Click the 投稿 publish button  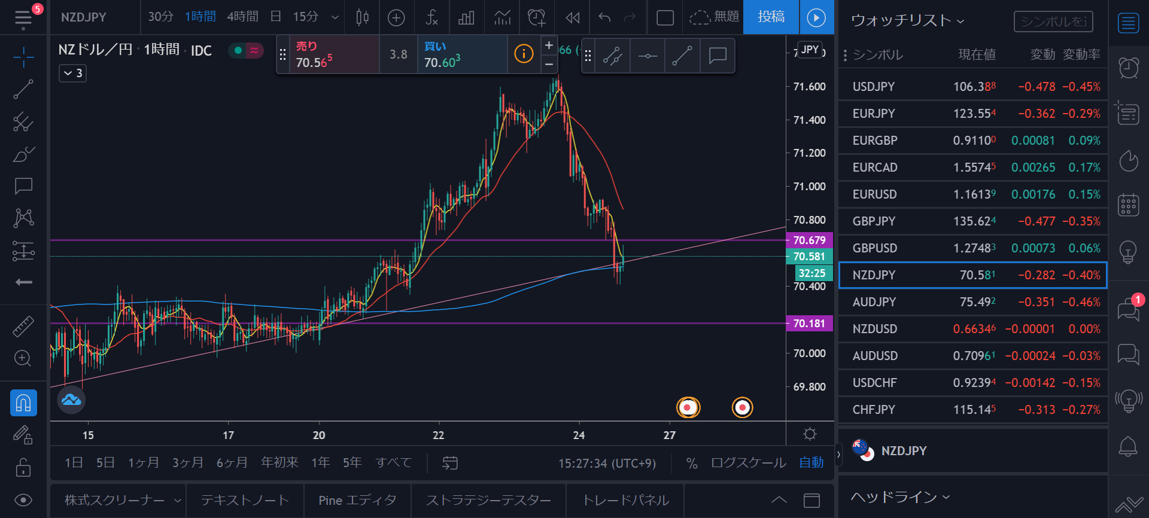click(771, 17)
